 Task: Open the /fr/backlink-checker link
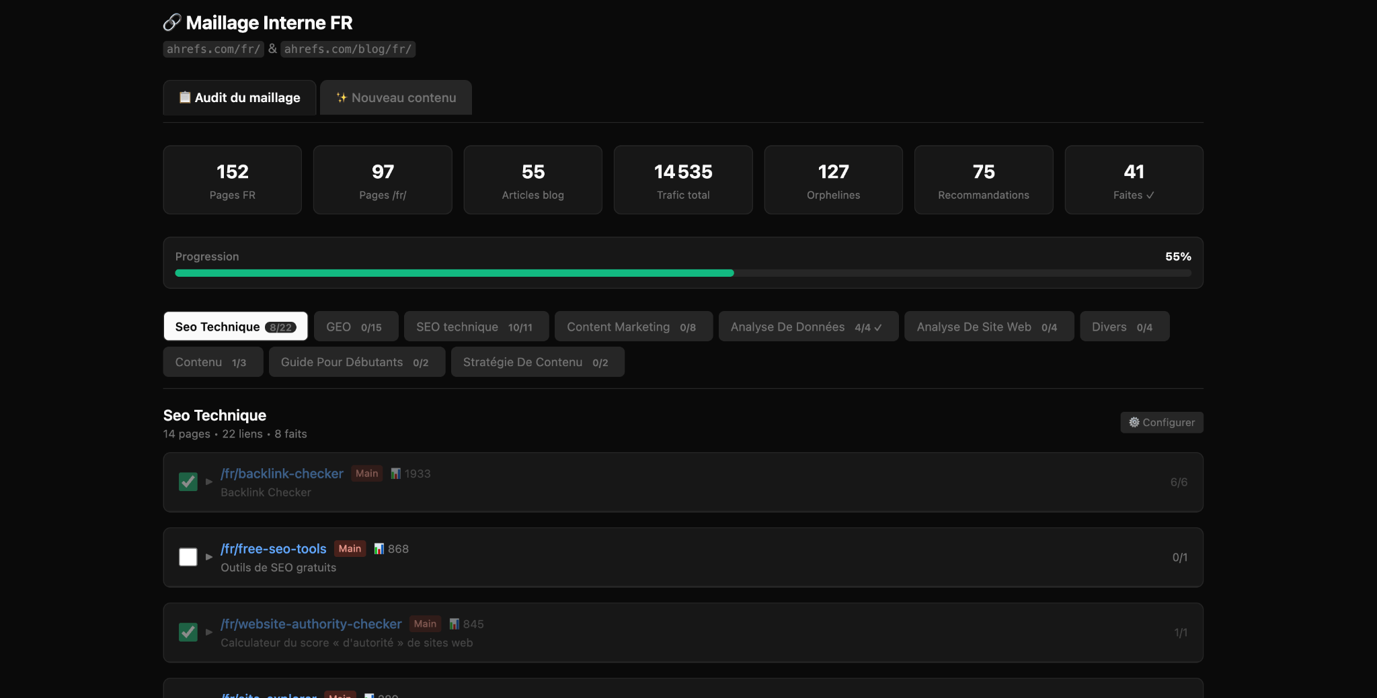[282, 474]
